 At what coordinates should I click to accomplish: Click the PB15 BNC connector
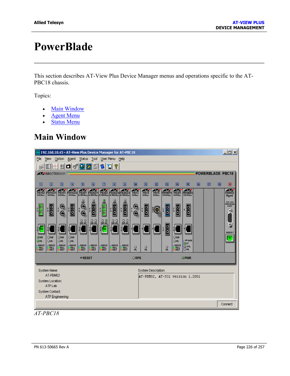point(157,209)
